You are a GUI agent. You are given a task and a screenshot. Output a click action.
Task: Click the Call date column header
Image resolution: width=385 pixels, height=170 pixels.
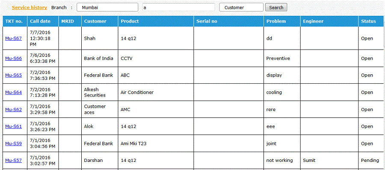click(x=43, y=21)
